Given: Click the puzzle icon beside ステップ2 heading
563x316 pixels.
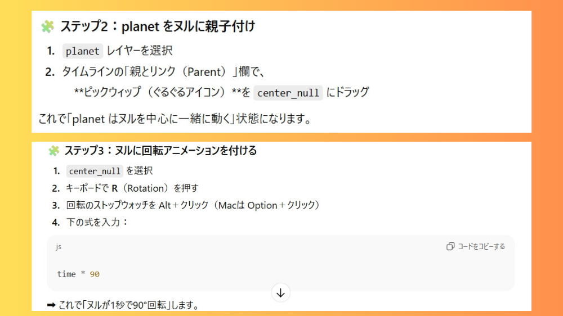Looking at the screenshot, I should [47, 26].
